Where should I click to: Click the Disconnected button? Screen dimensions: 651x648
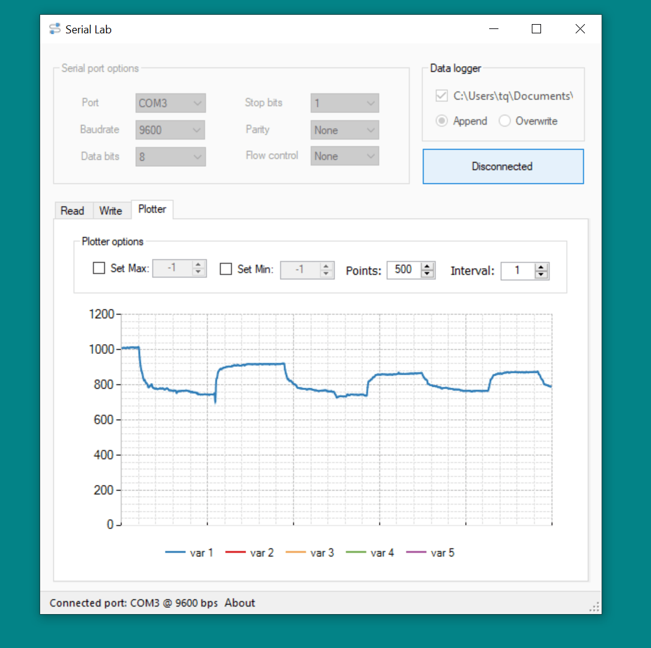503,166
